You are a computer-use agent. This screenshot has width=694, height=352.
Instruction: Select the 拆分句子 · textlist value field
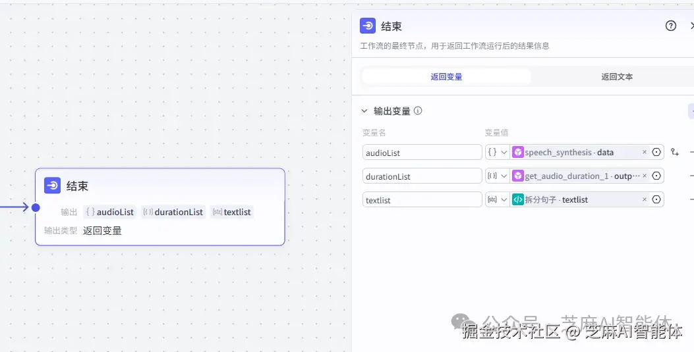[x=580, y=199]
